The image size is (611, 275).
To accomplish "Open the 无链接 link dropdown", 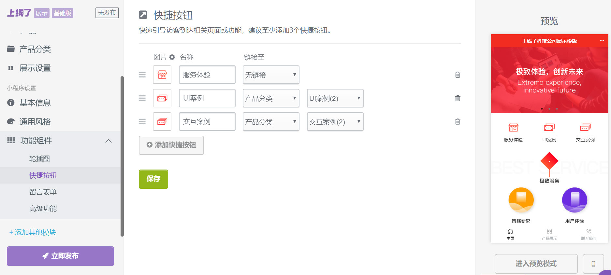I will (271, 75).
